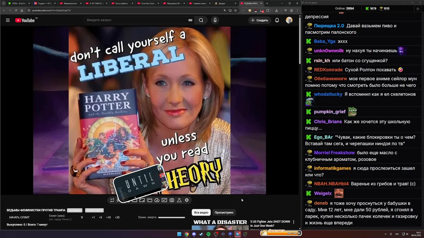
Task: Select the 'Просмотрено' filter chip
Action: click(x=224, y=212)
